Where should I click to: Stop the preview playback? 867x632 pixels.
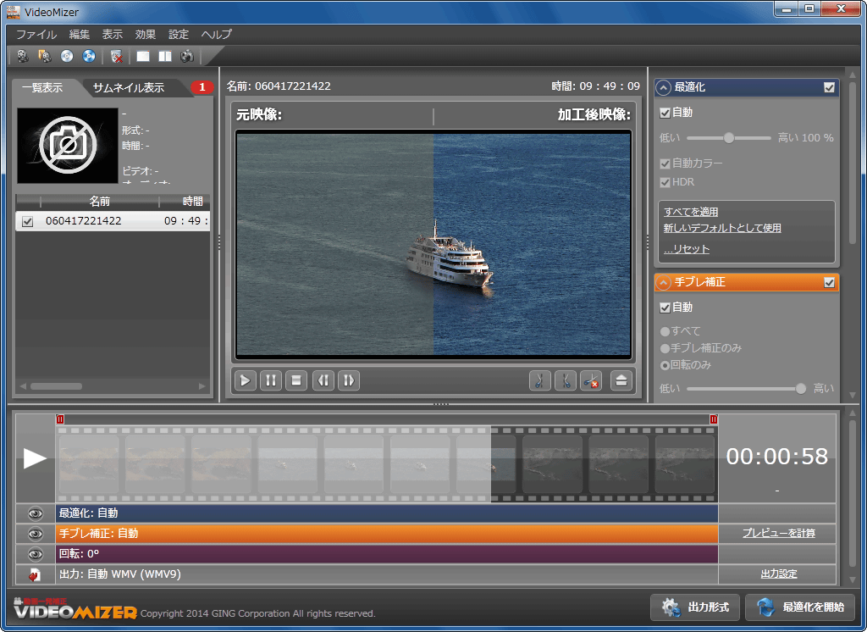pyautogui.click(x=296, y=380)
